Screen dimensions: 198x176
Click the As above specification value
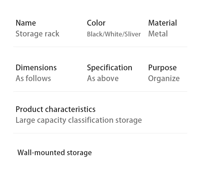coord(103,78)
